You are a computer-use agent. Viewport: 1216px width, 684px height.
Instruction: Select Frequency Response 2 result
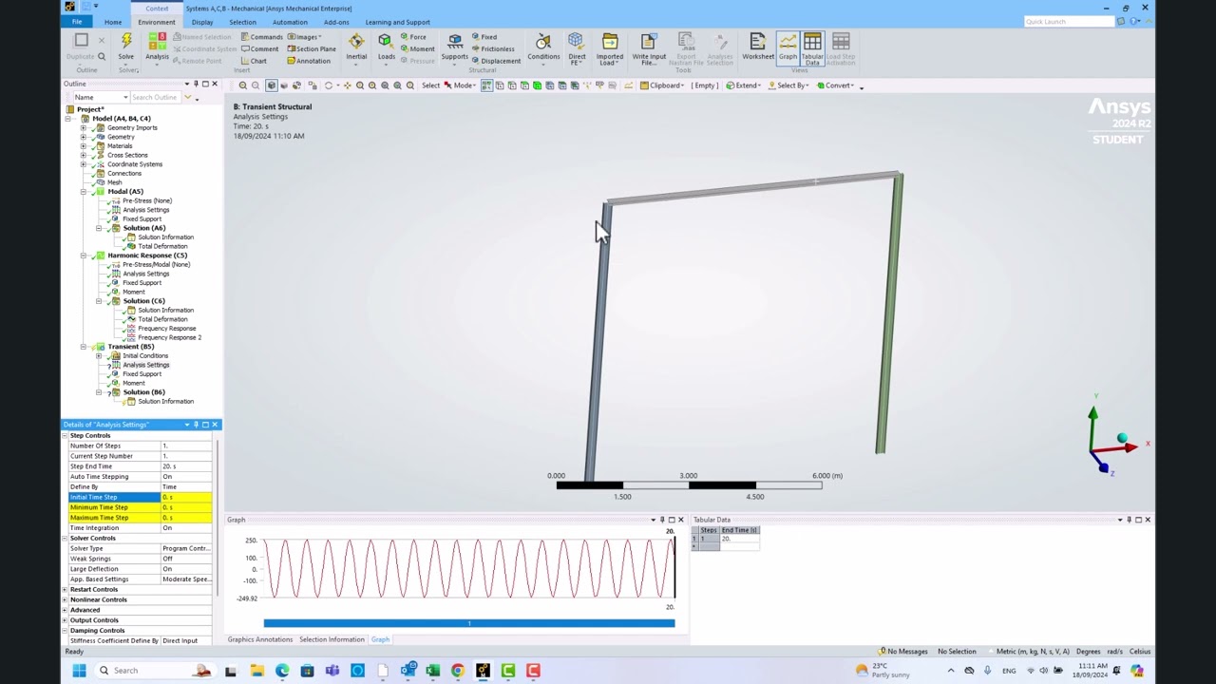click(169, 337)
